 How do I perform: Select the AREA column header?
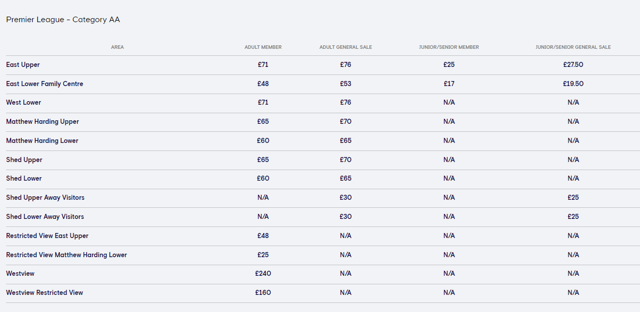117,47
